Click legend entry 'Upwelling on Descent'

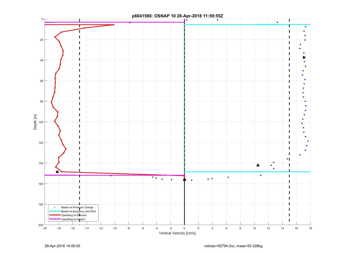click(74, 215)
